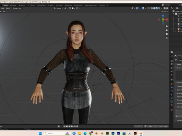Open the Animation workspace tab

point(59,5)
